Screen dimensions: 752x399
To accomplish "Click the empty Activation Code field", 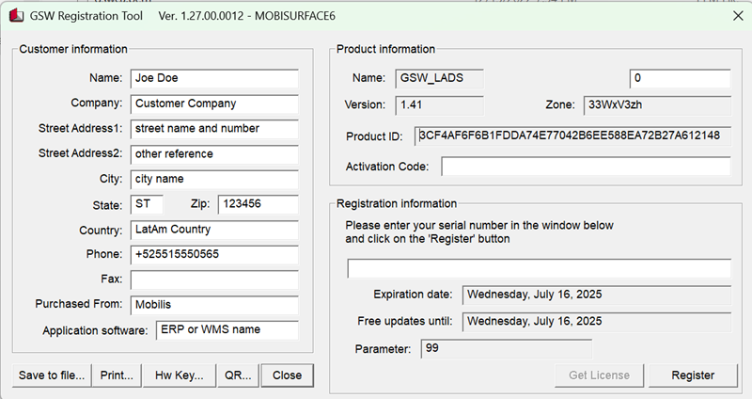I will (x=585, y=167).
